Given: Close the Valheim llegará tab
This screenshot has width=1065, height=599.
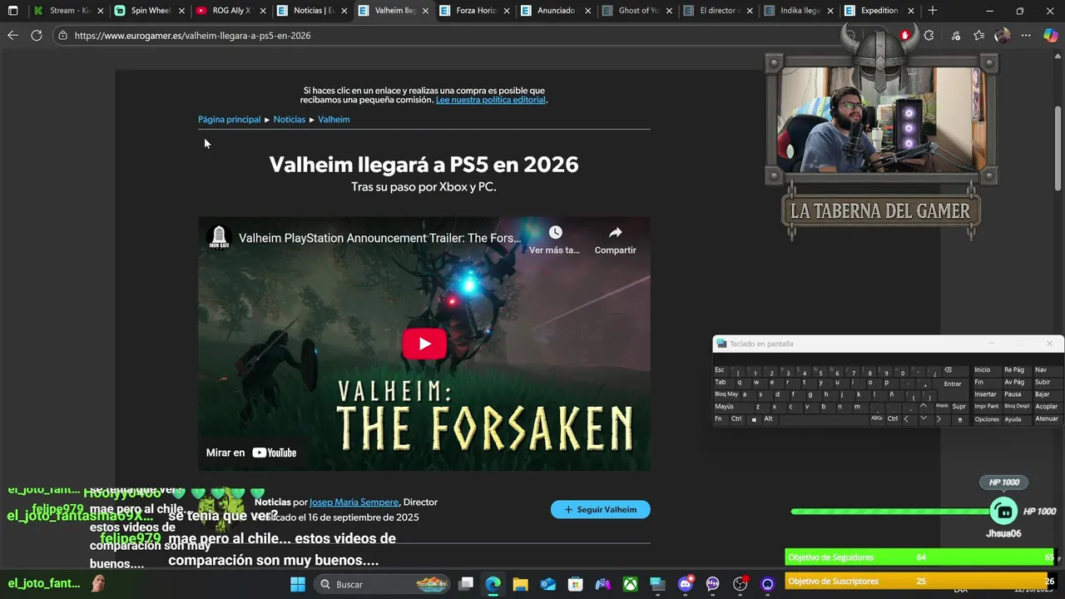Looking at the screenshot, I should coord(424,11).
